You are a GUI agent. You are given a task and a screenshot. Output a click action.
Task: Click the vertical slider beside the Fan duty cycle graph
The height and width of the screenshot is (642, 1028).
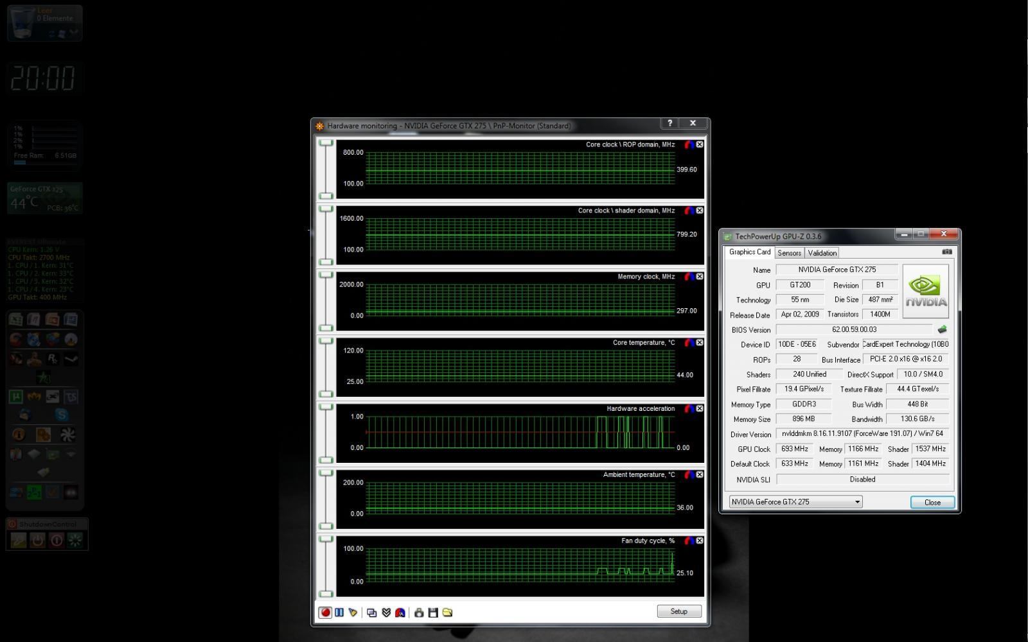(x=326, y=566)
